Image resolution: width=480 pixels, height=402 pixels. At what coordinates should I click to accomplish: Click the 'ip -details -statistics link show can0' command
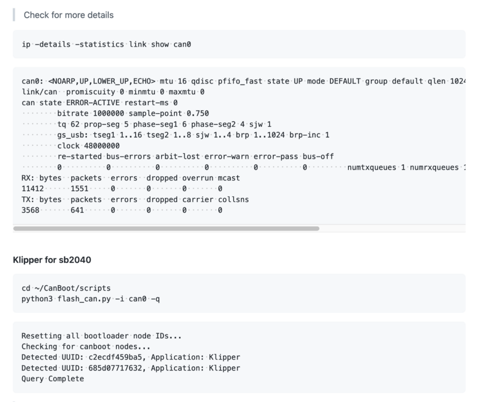click(106, 44)
